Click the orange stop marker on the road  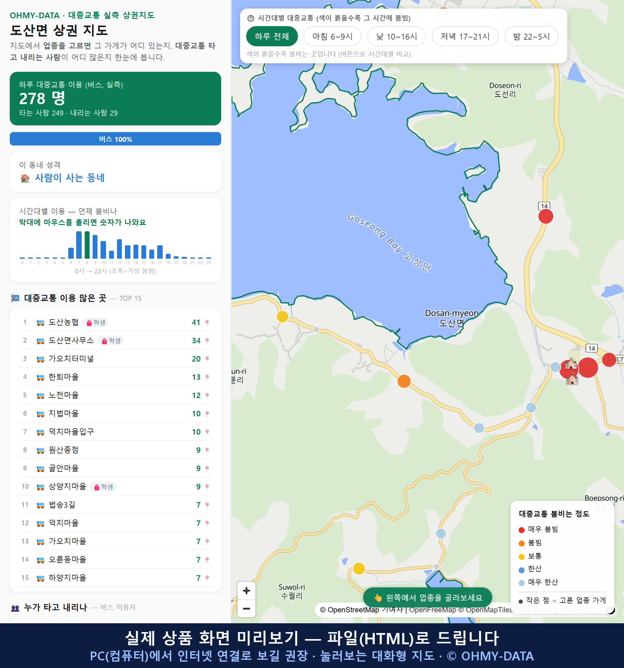tap(404, 381)
